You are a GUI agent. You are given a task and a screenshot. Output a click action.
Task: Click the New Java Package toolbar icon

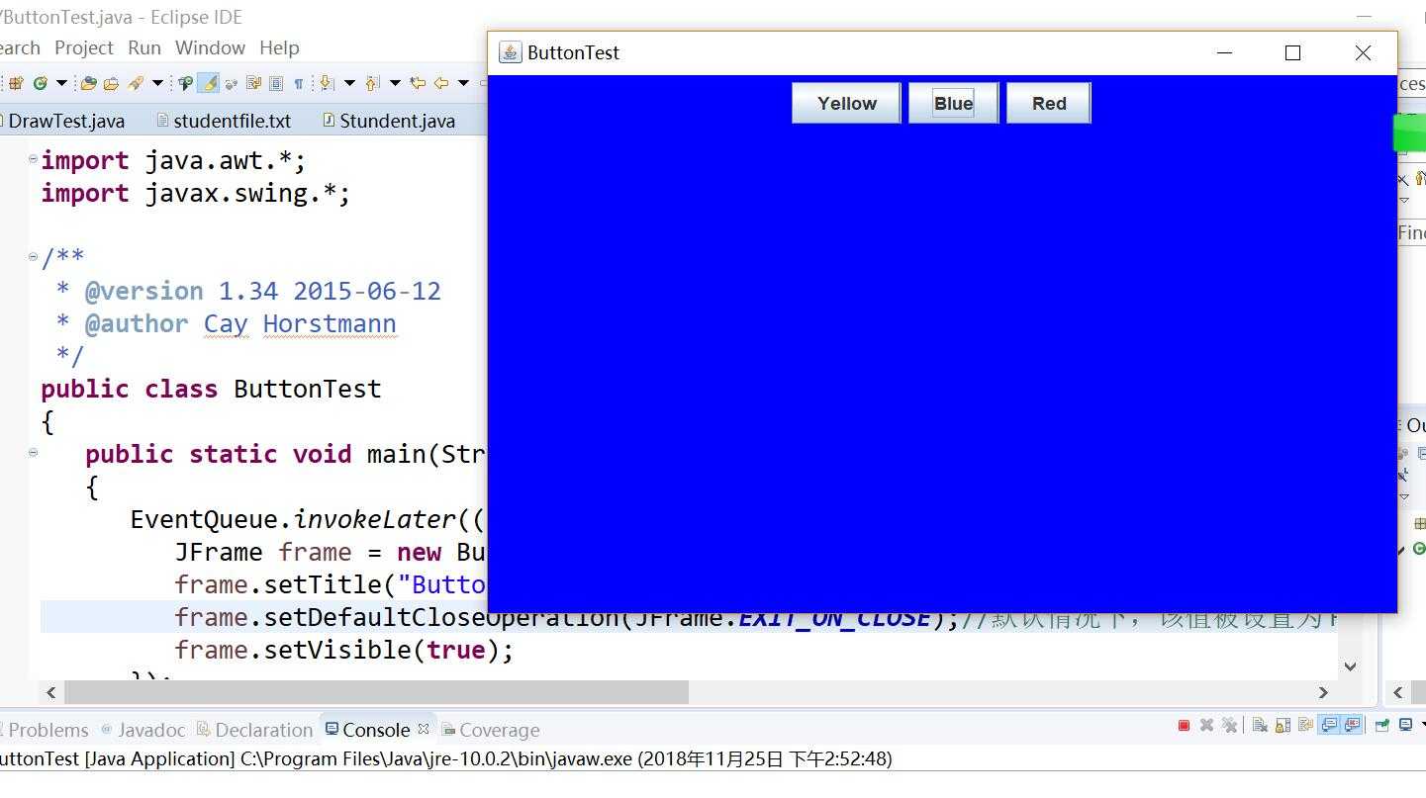tap(15, 83)
